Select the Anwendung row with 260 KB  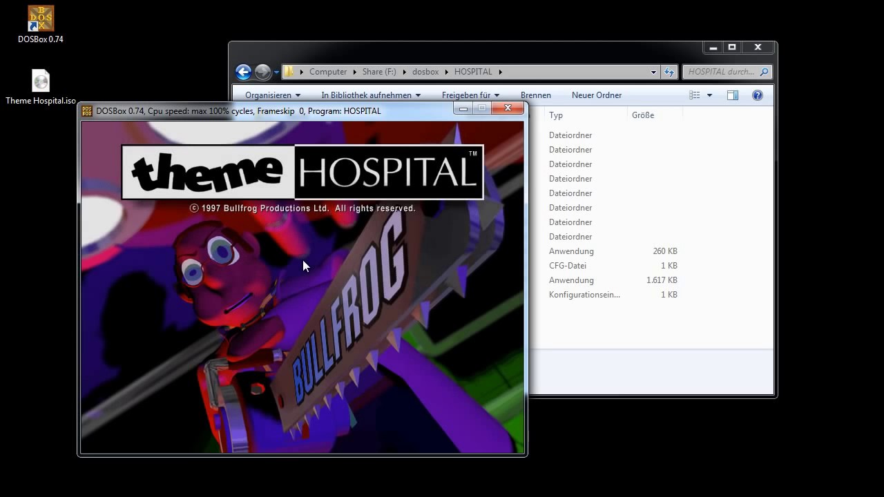click(x=615, y=251)
